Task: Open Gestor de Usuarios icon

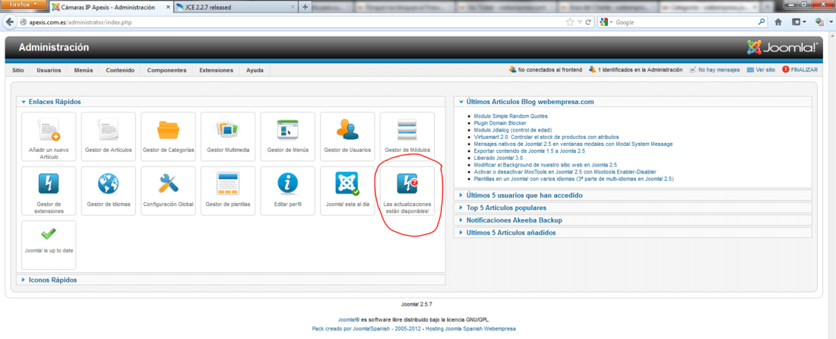Action: pos(347,136)
